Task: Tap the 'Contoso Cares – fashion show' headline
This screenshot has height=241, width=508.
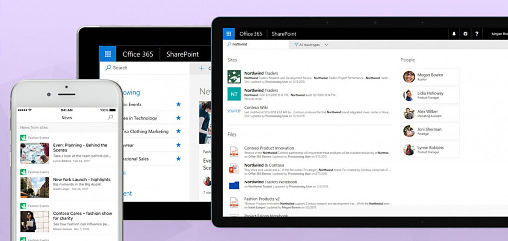Action: tap(82, 216)
